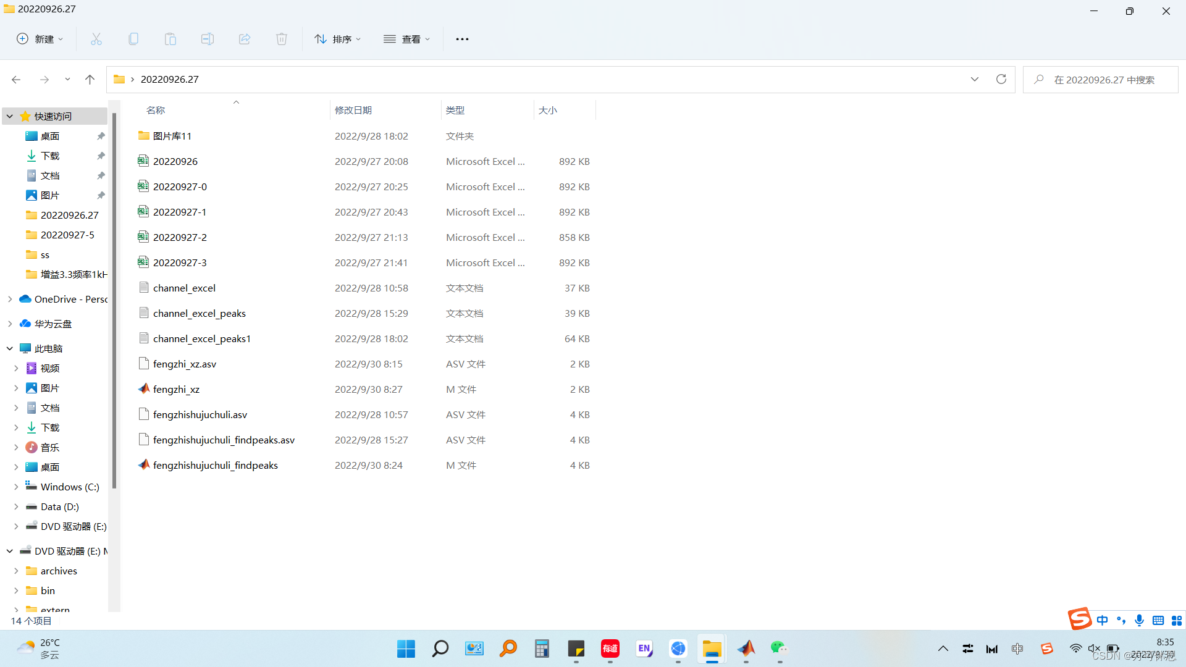Refresh the current folder view
Screen dimensions: 1186x667
point(1001,79)
